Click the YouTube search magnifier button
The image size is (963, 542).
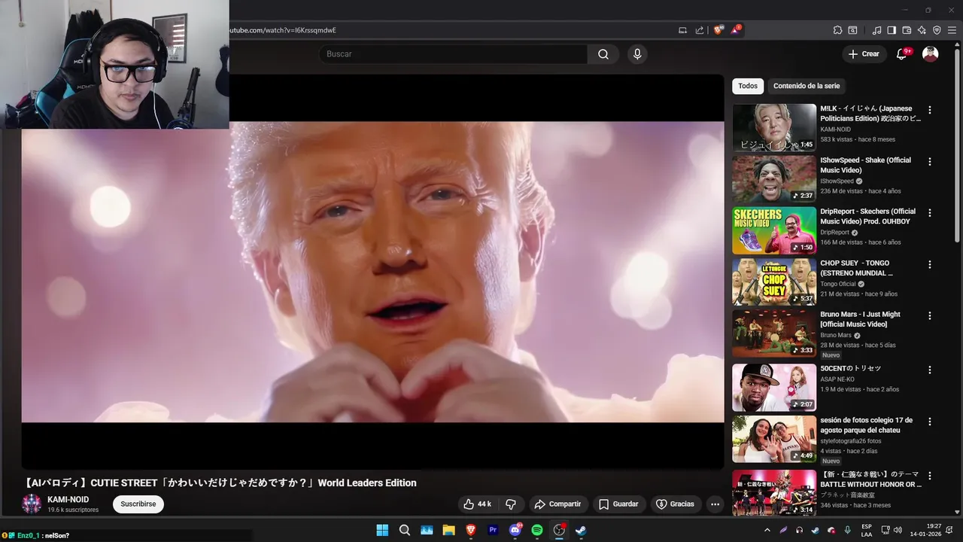(603, 54)
